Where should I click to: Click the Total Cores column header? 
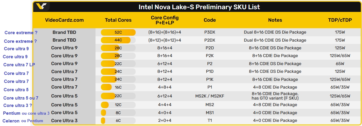(x=118, y=20)
